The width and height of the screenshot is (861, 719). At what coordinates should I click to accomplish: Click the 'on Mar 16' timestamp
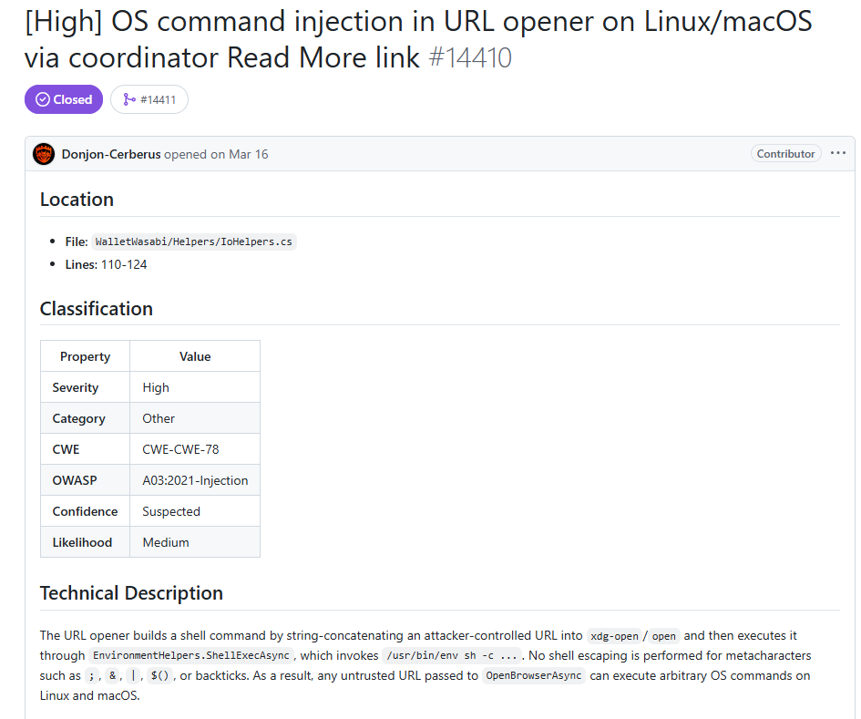point(240,154)
